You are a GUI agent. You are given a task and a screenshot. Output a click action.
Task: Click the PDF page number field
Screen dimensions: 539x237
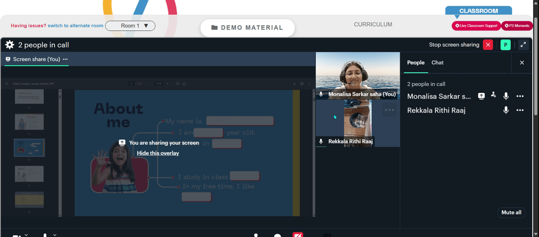(x=132, y=84)
